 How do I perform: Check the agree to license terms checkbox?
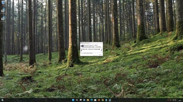point(81,53)
